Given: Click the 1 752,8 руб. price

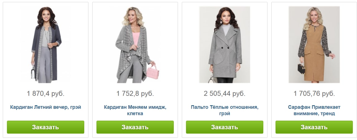Looking at the screenshot, I should click(x=135, y=94).
